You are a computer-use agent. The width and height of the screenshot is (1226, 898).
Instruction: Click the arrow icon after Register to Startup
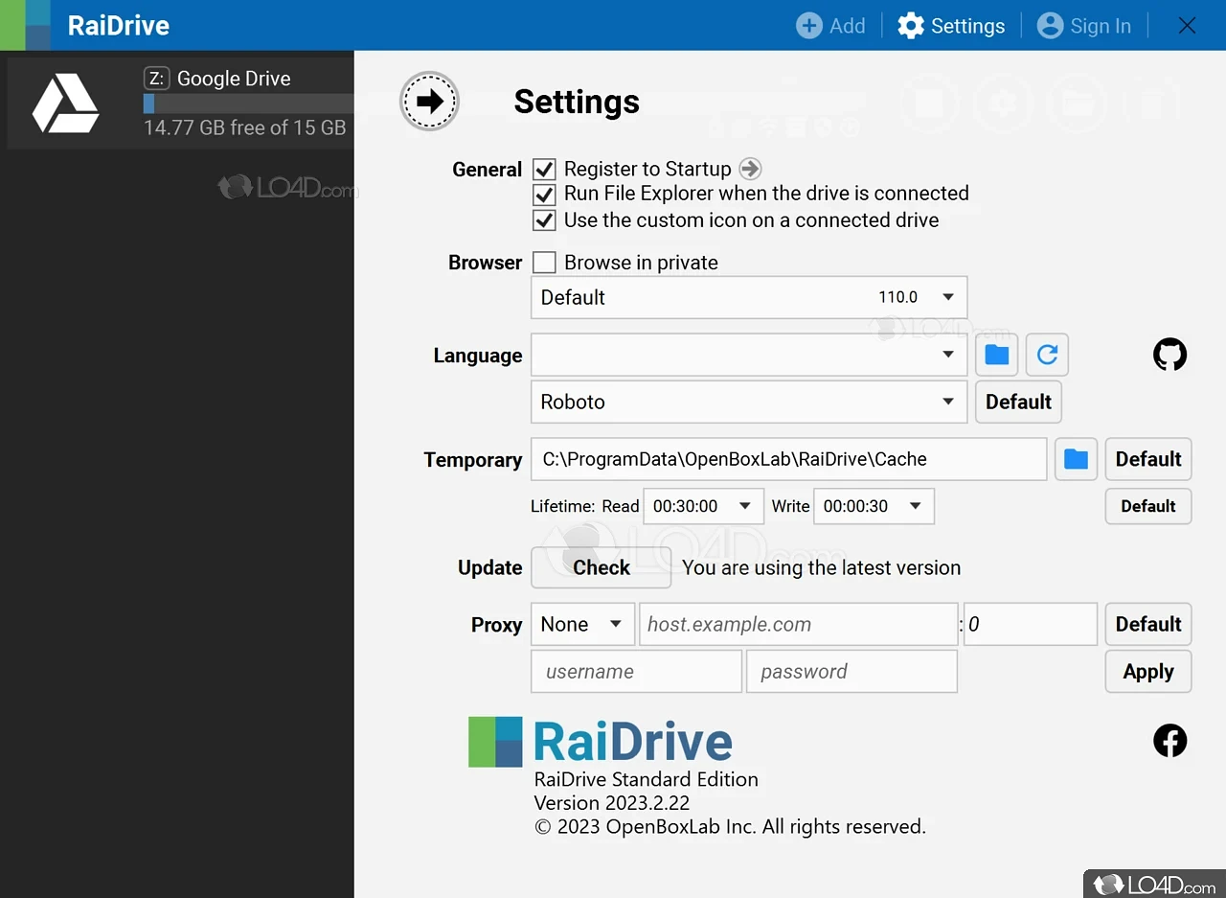750,169
